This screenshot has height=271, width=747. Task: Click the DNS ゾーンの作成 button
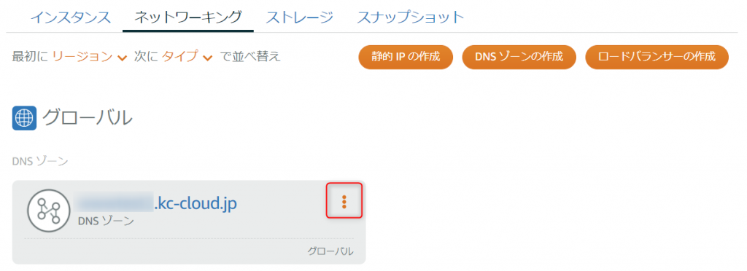tap(519, 57)
